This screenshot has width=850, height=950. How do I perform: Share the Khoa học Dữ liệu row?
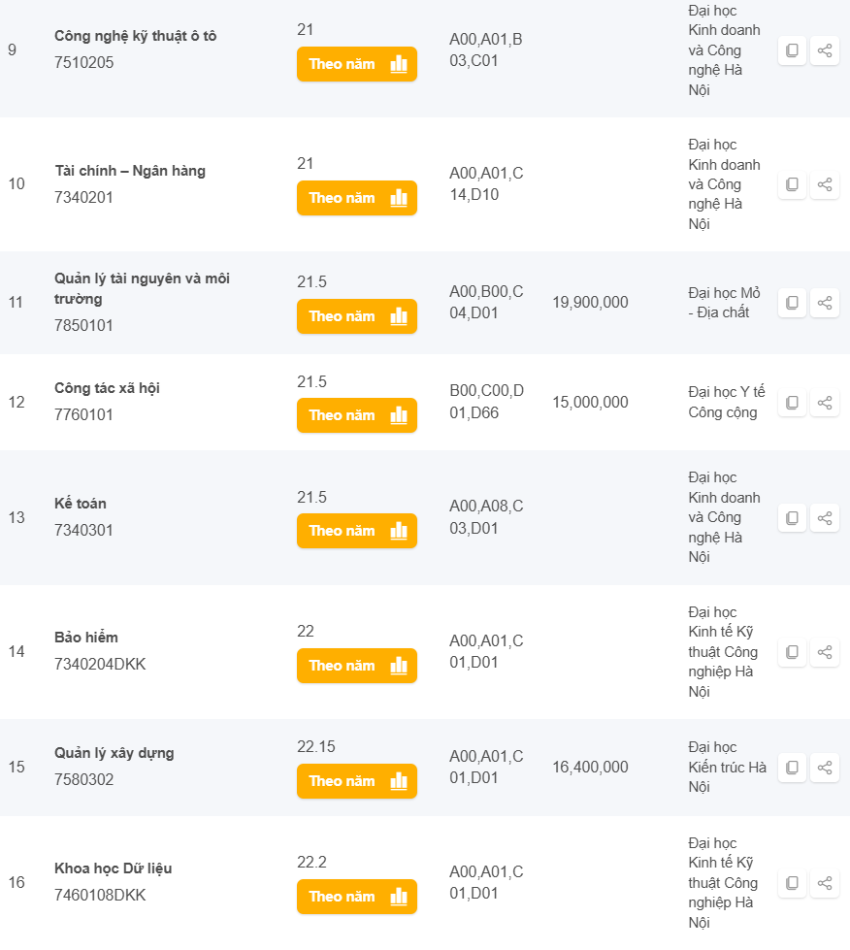pyautogui.click(x=825, y=883)
